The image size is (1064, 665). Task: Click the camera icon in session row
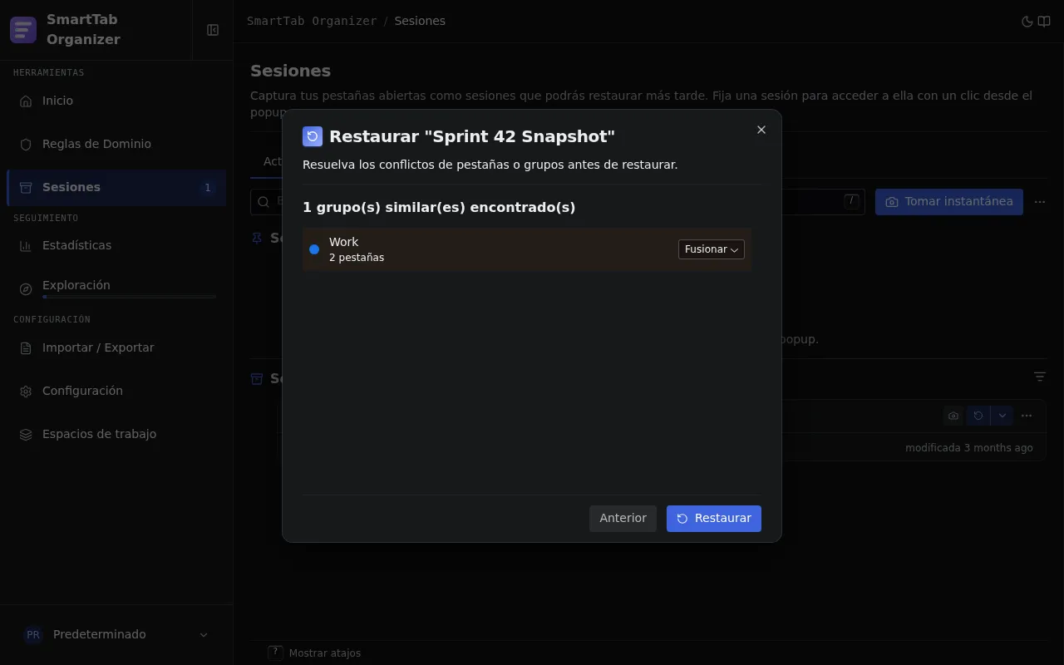[x=953, y=416]
